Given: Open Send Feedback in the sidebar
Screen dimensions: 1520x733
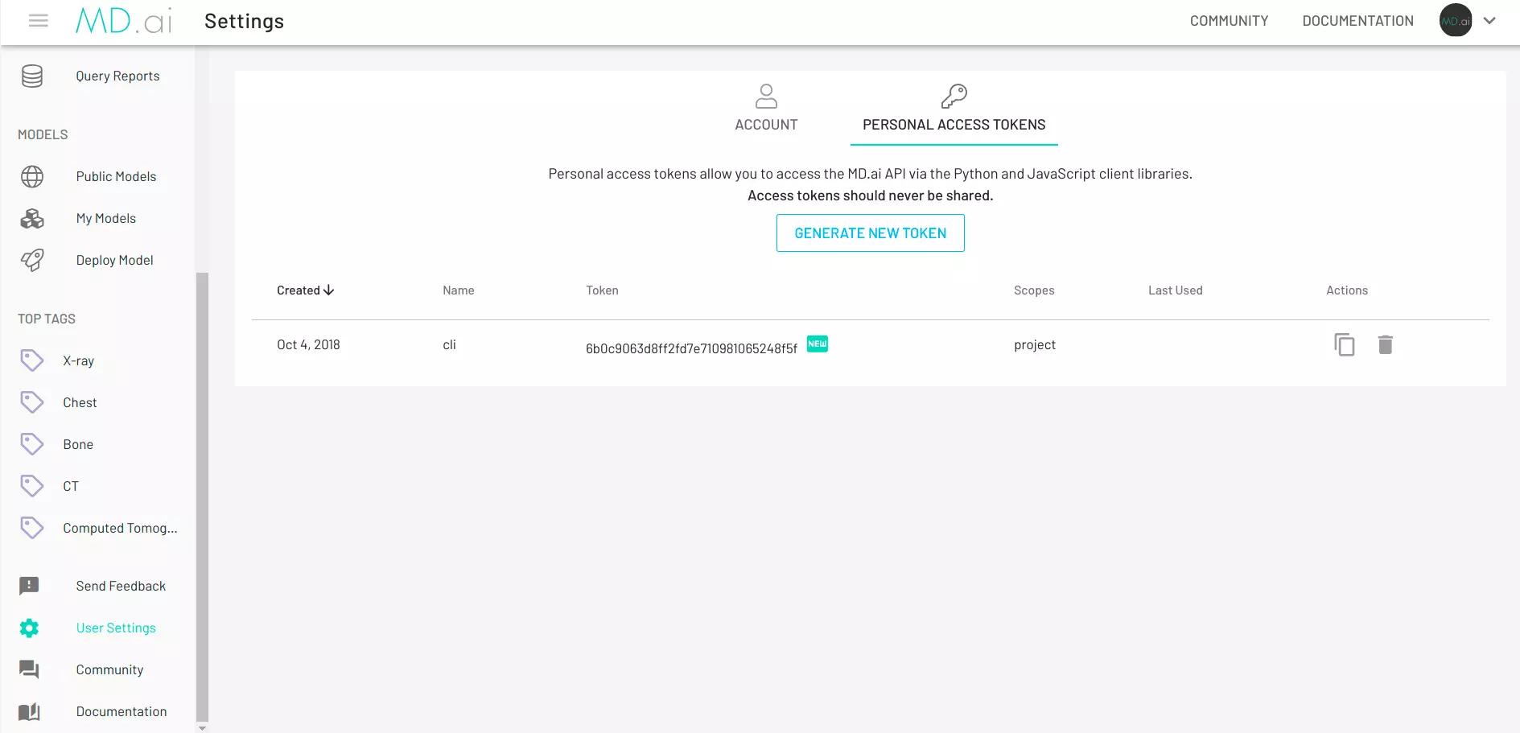Looking at the screenshot, I should pyautogui.click(x=121, y=586).
